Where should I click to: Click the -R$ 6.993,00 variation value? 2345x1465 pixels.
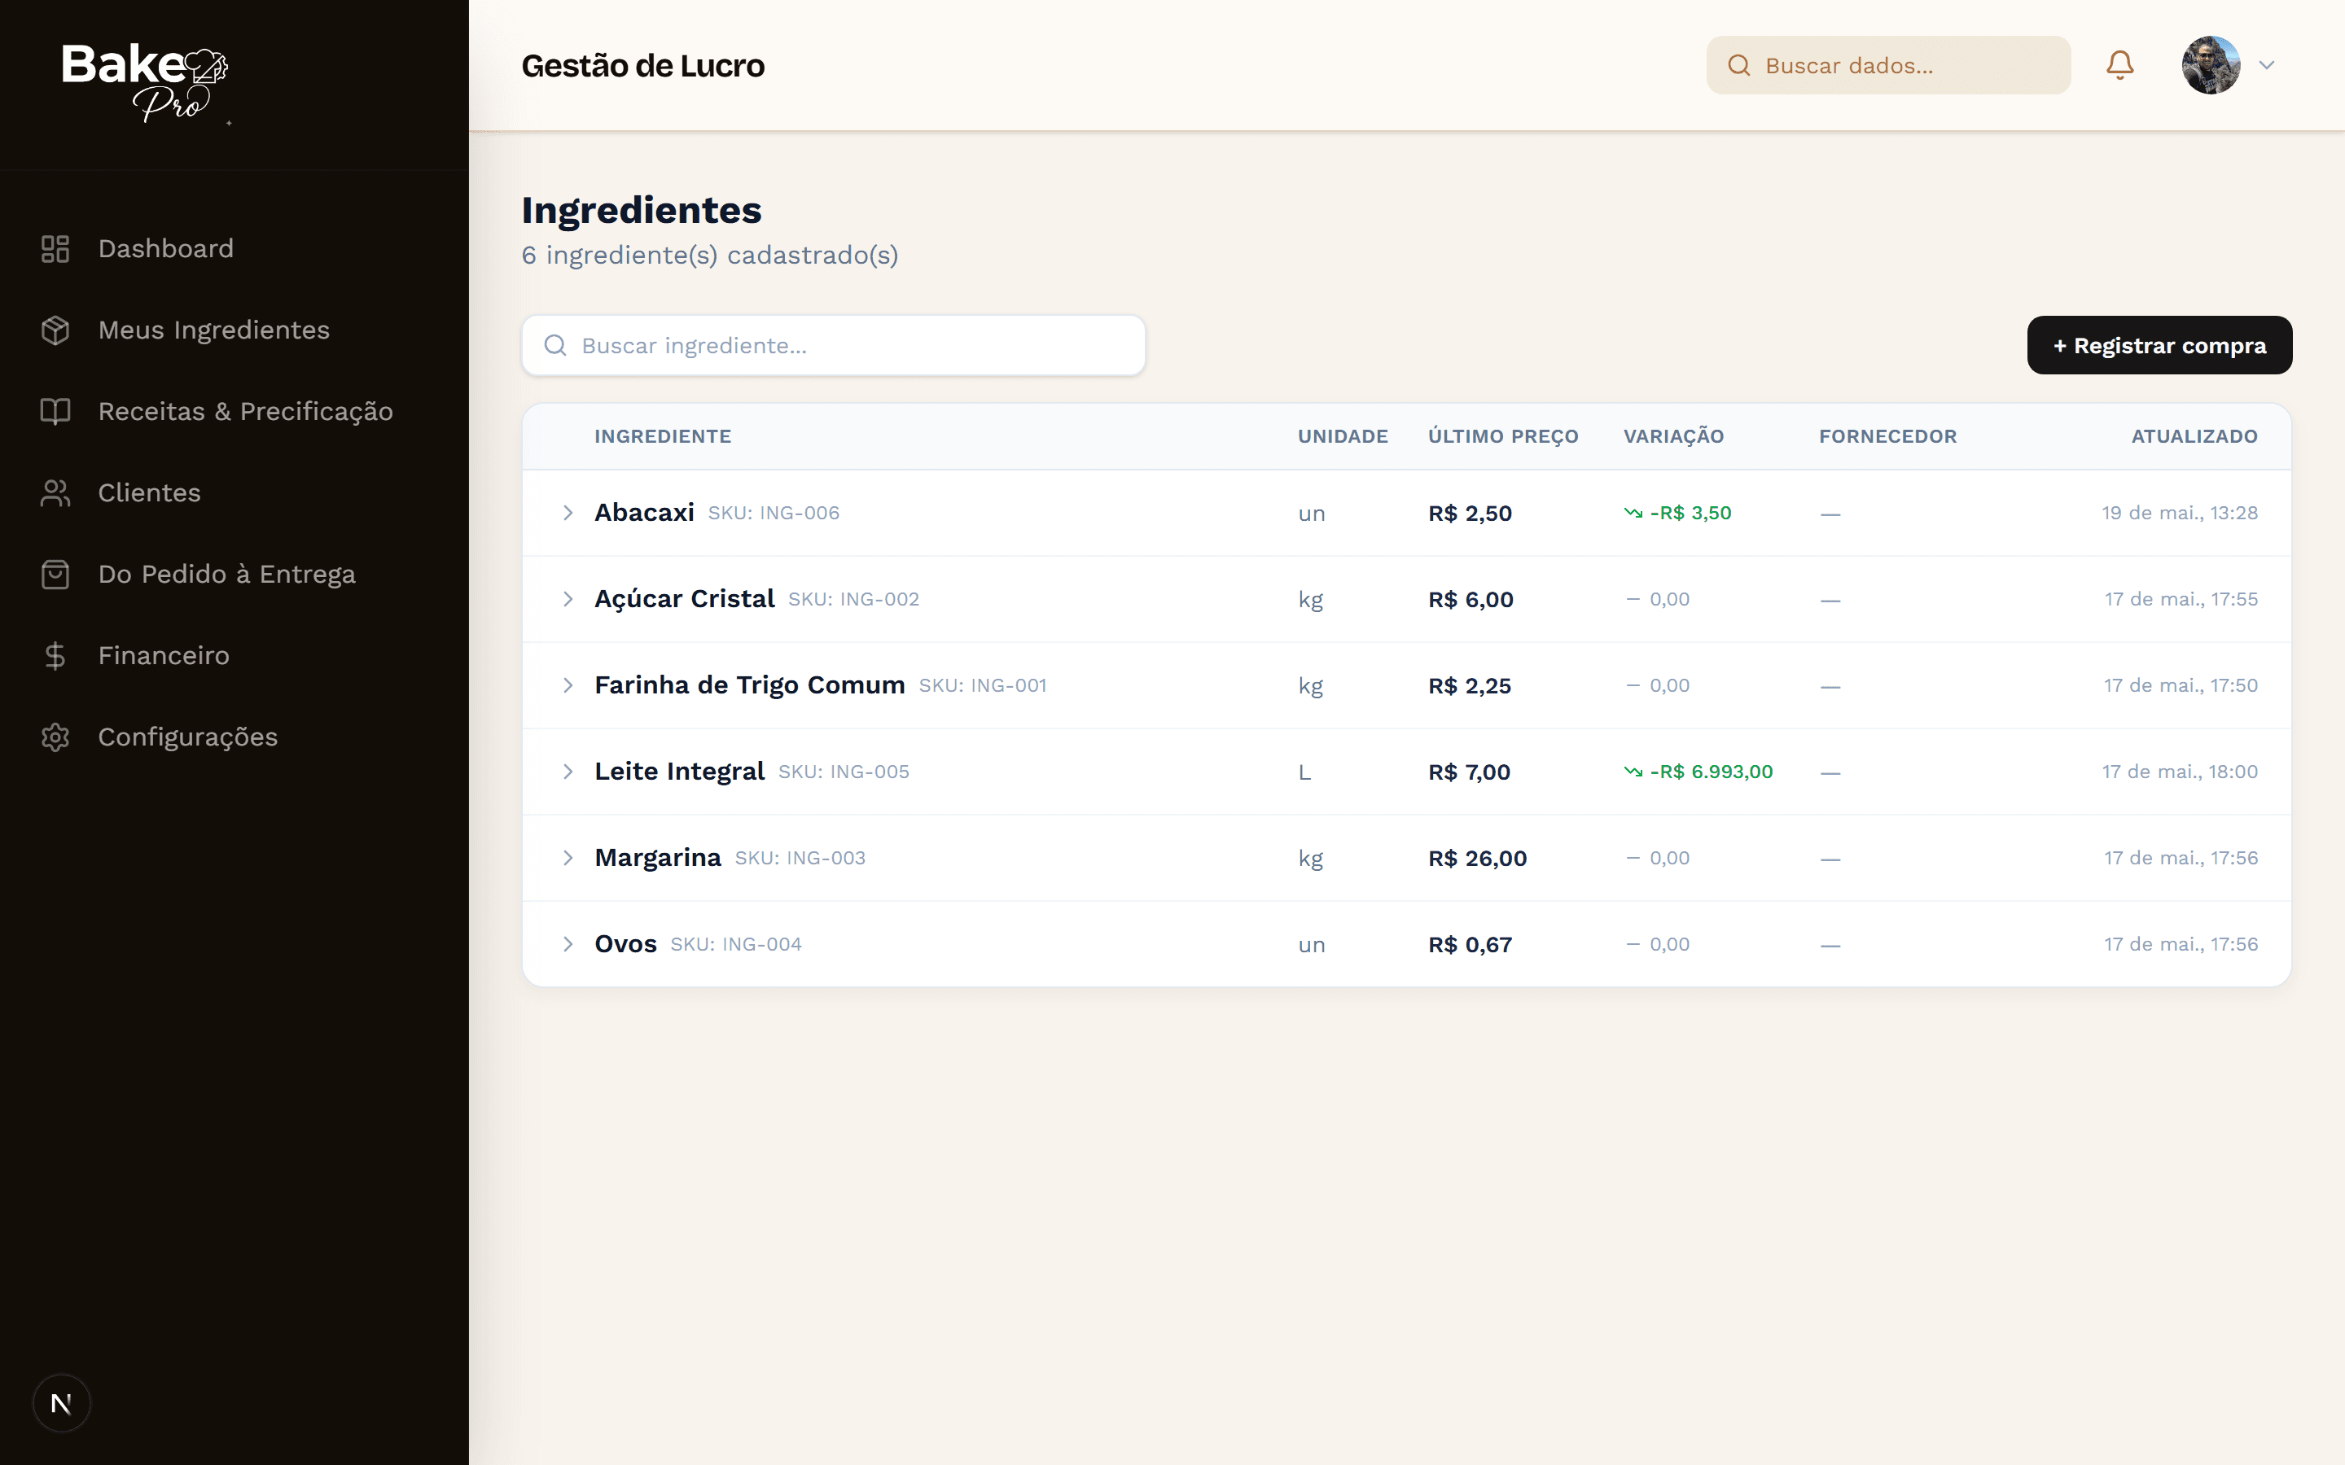[1712, 772]
